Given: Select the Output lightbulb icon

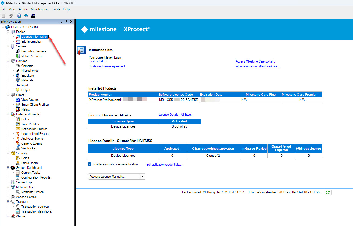Looking at the screenshot, I should pos(18,90).
